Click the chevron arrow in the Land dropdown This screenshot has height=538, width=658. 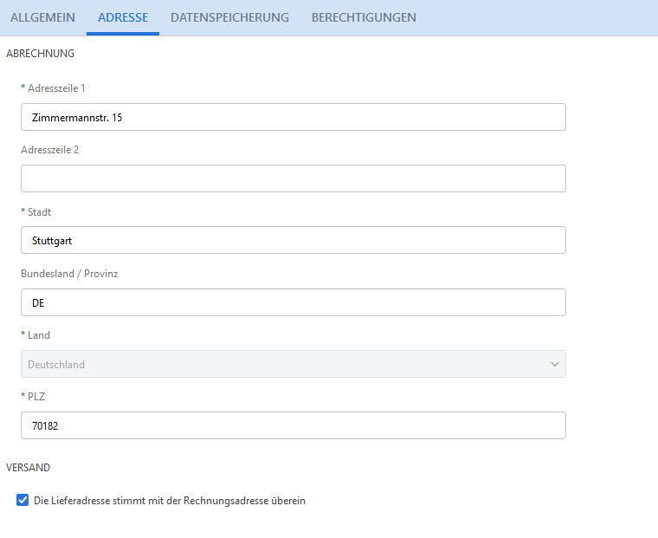pyautogui.click(x=555, y=364)
